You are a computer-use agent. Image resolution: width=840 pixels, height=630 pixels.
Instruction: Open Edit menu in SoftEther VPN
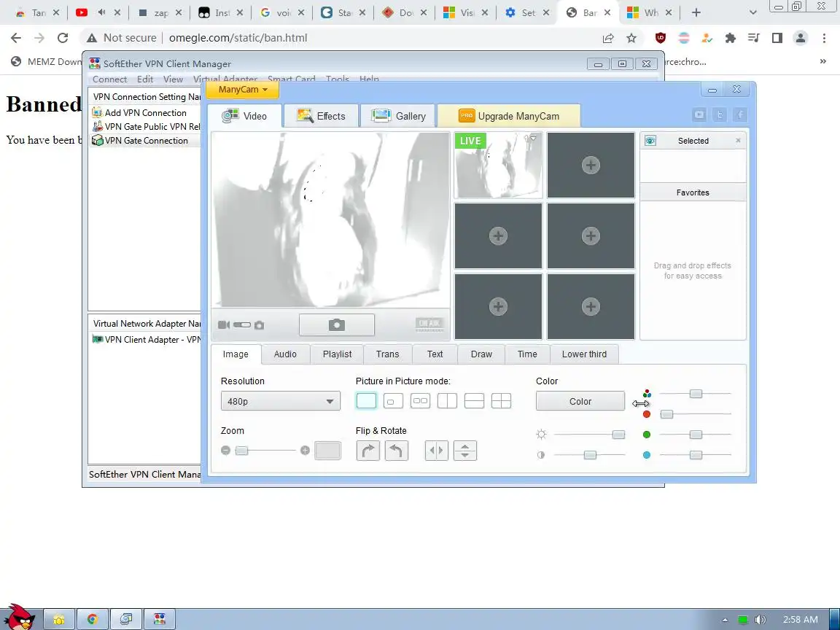click(x=144, y=79)
